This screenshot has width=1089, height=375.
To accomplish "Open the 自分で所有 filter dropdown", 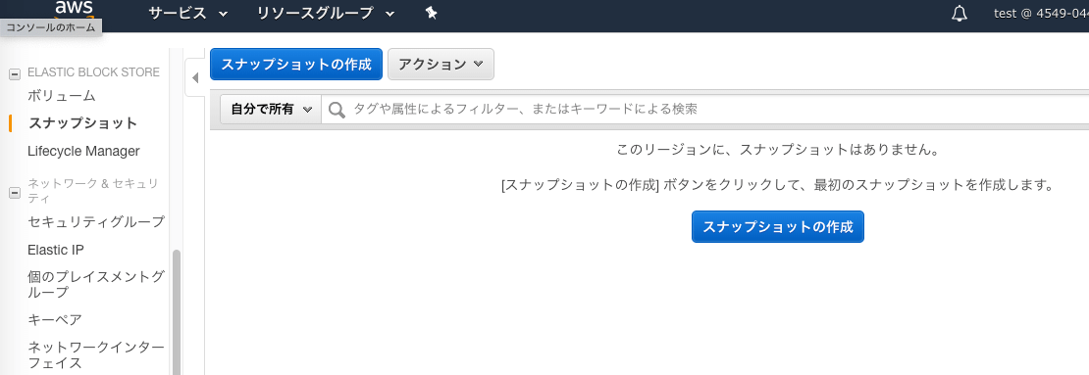I will point(271,110).
